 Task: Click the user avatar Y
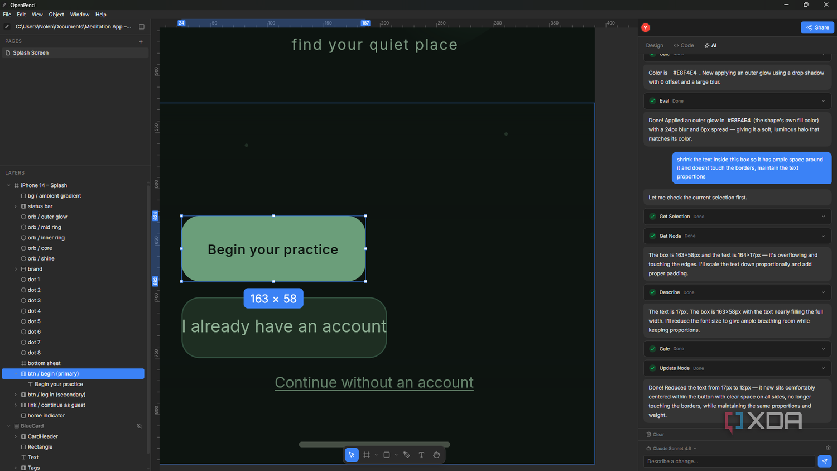click(x=646, y=27)
